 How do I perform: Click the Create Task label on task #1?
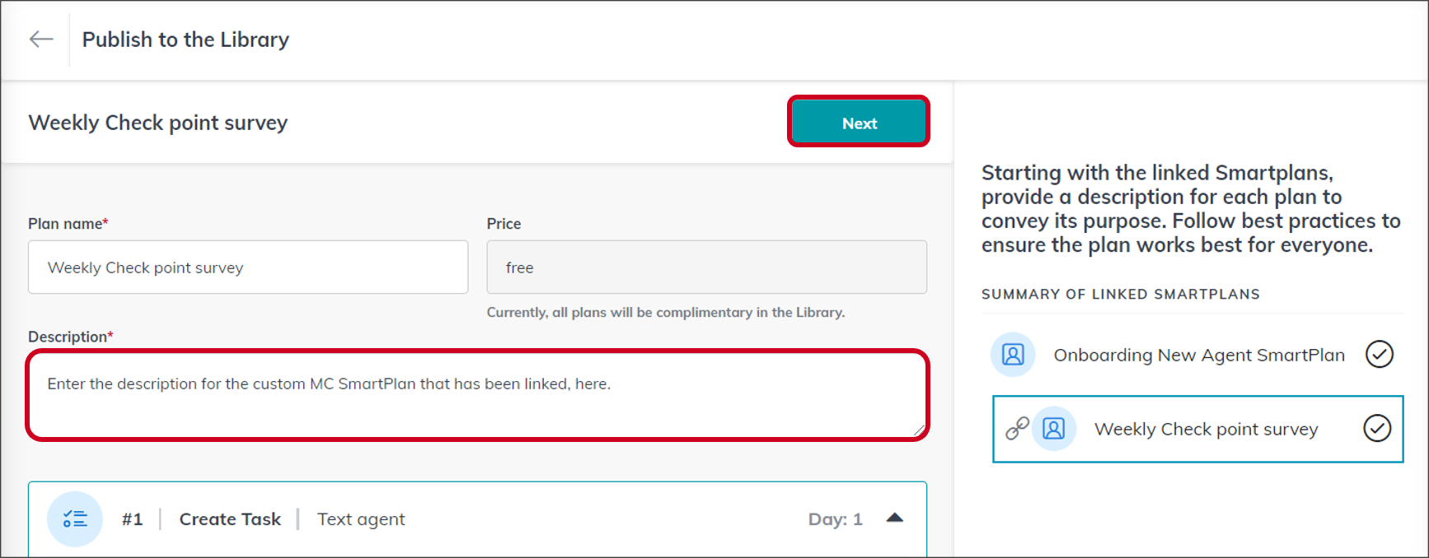coord(230,519)
